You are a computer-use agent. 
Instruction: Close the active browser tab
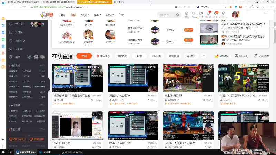coord(110,2)
